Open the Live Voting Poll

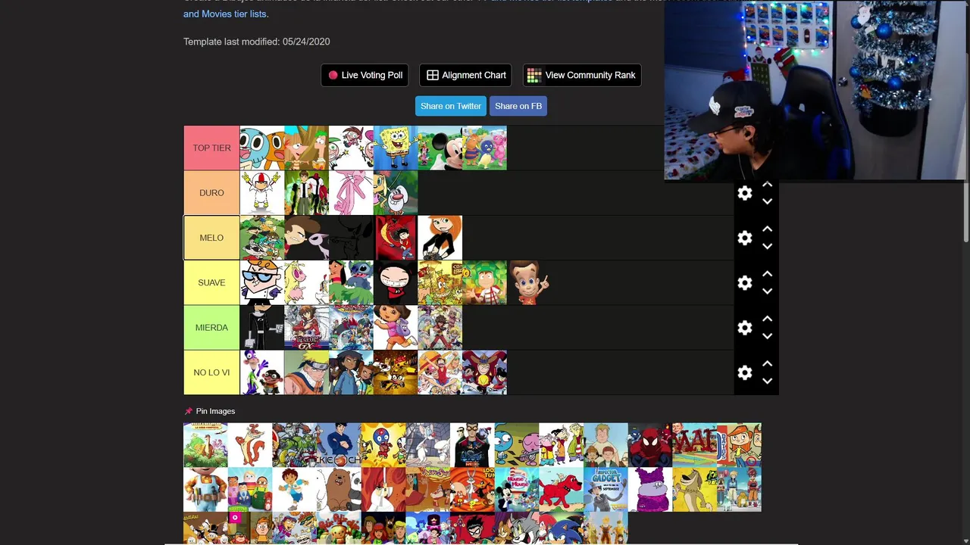tap(365, 75)
